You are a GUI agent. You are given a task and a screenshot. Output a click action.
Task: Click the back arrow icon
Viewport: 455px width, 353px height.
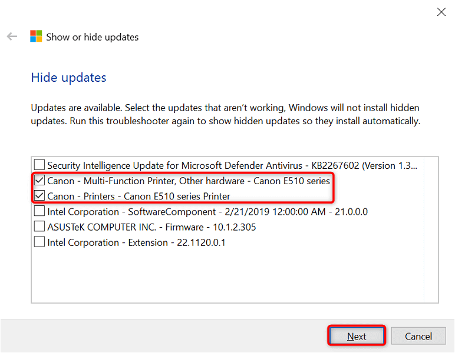(x=12, y=37)
